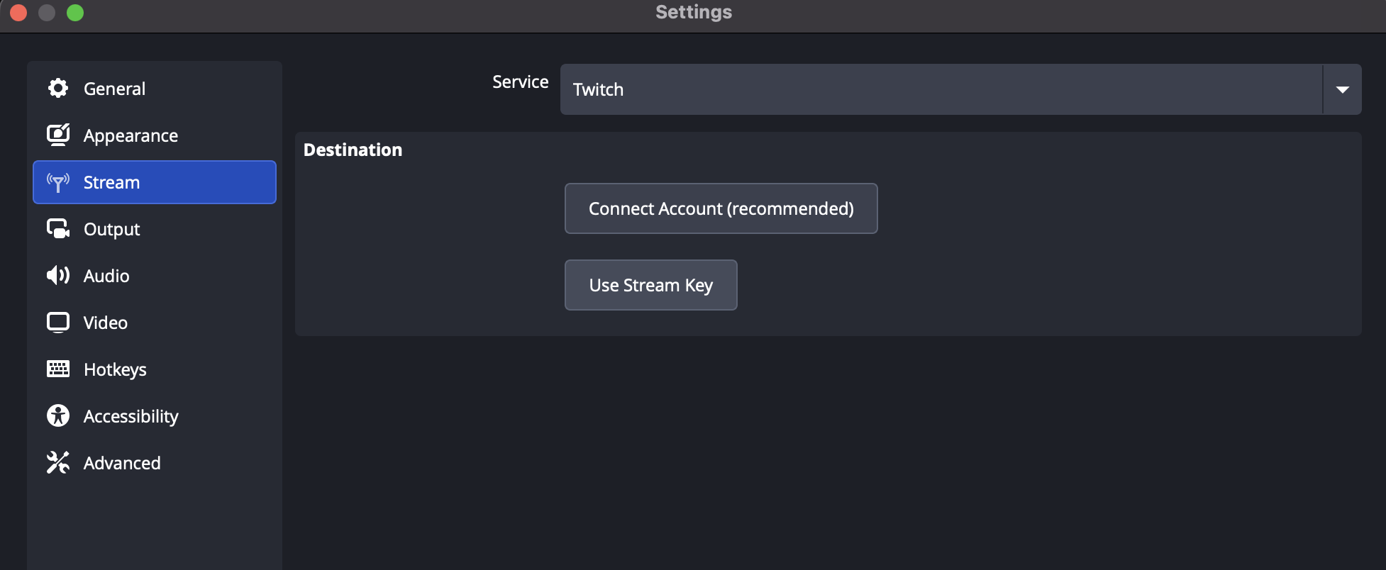Open Accessibility via its icon

[x=57, y=415]
